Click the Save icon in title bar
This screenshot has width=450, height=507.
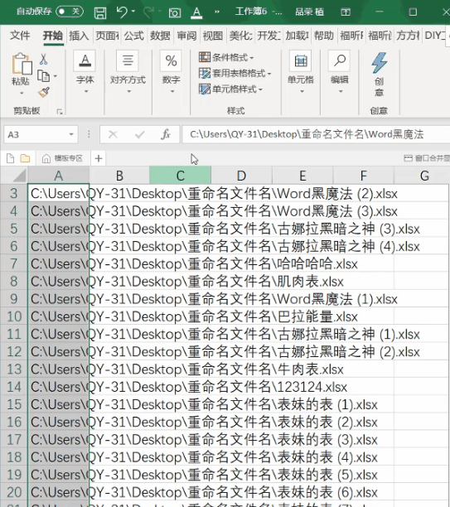[100, 12]
